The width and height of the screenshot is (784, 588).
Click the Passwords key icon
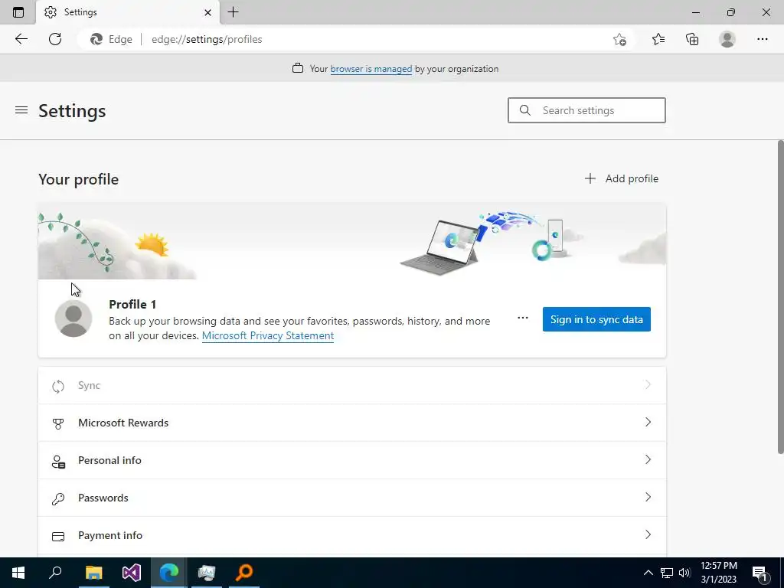click(58, 499)
